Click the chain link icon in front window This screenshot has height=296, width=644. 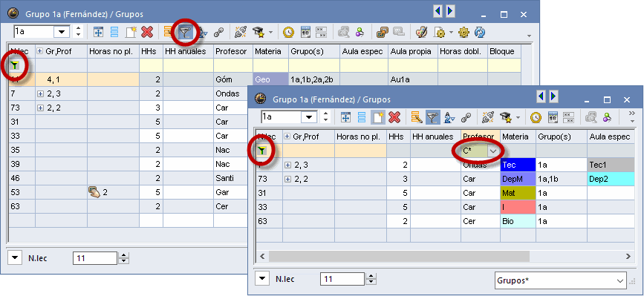pyautogui.click(x=466, y=118)
